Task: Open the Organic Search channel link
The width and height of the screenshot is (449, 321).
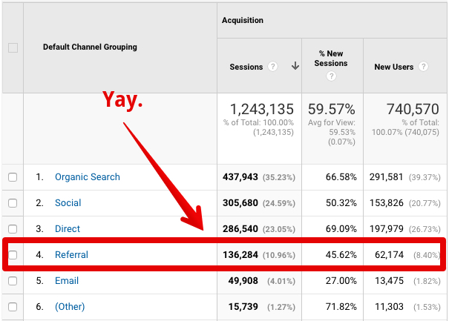Action: click(x=87, y=177)
